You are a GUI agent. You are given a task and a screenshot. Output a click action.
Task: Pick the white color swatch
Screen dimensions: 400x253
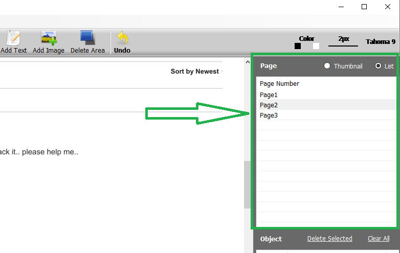(x=316, y=46)
